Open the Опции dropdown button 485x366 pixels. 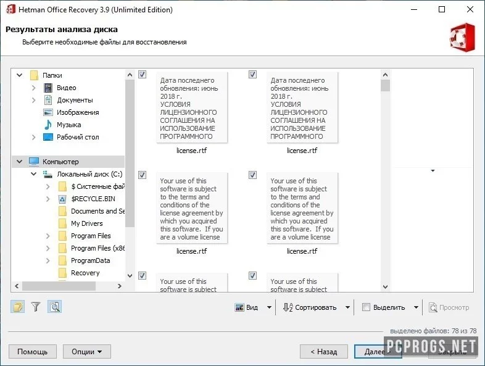tap(87, 352)
